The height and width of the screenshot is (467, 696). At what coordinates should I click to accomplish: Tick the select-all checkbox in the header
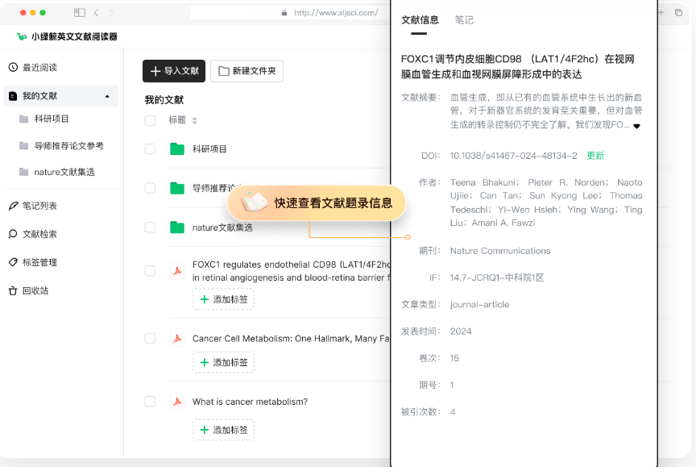150,119
